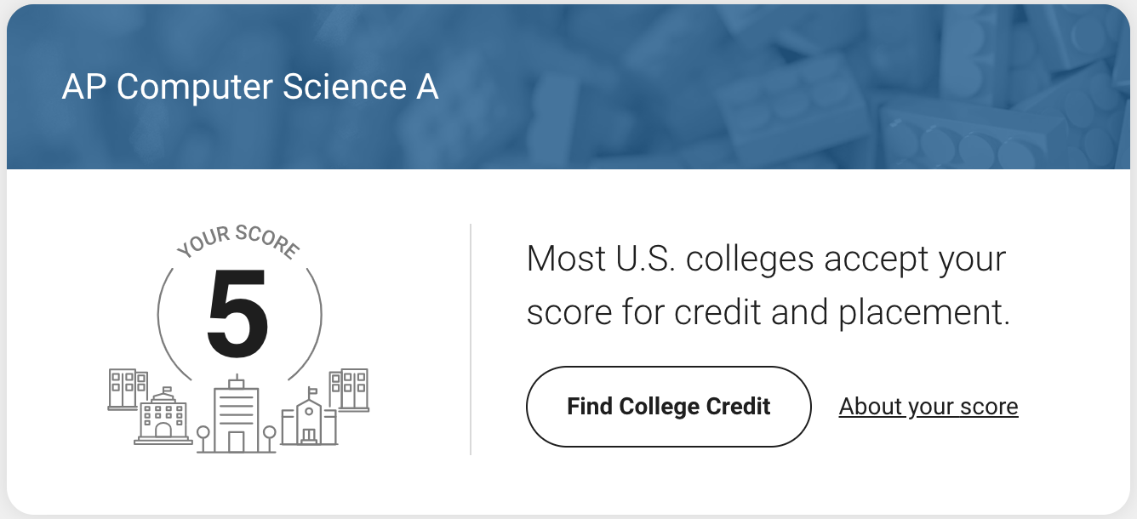Click the lamp post left of central building
Image resolution: width=1137 pixels, height=519 pixels.
pyautogui.click(x=203, y=437)
